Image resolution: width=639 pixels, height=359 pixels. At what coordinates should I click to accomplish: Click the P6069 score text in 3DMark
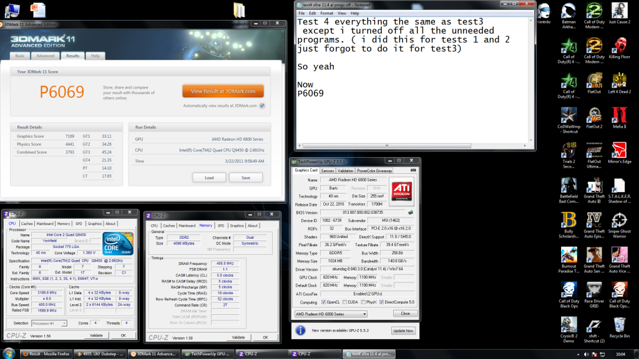(62, 92)
